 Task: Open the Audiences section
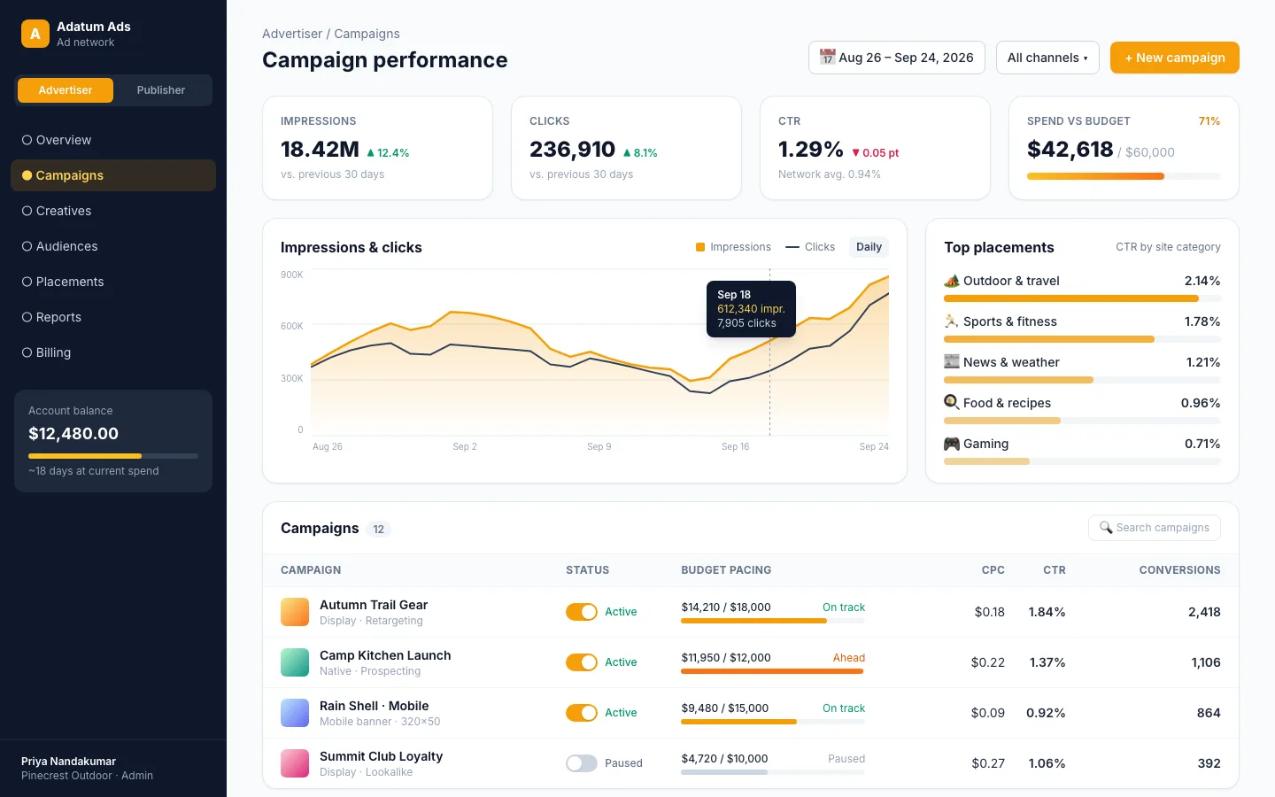113,246
